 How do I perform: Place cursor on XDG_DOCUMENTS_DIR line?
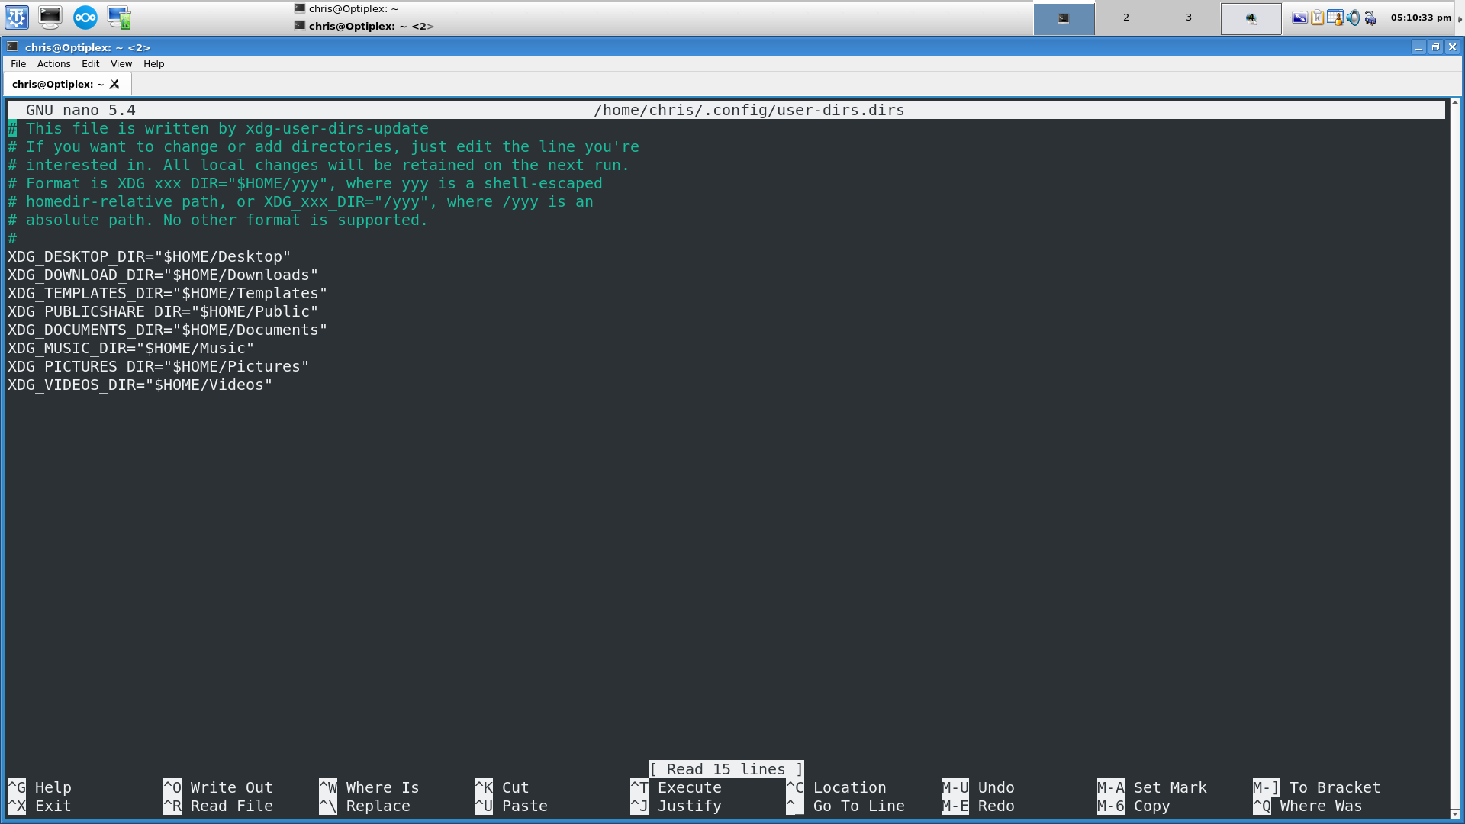[x=168, y=330]
